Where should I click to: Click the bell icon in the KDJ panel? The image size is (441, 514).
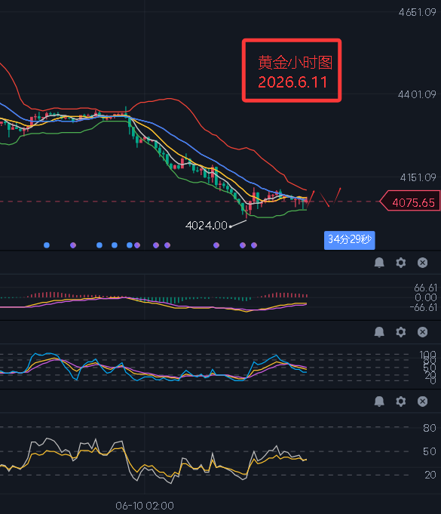tap(379, 332)
